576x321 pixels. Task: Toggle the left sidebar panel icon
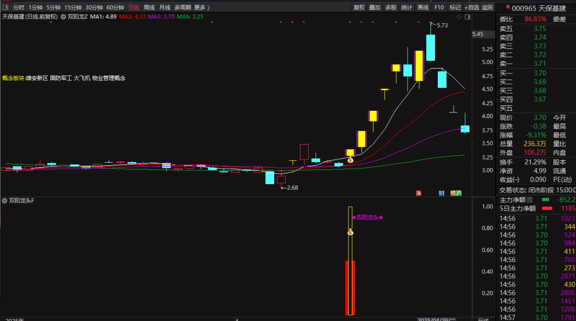click(6, 7)
